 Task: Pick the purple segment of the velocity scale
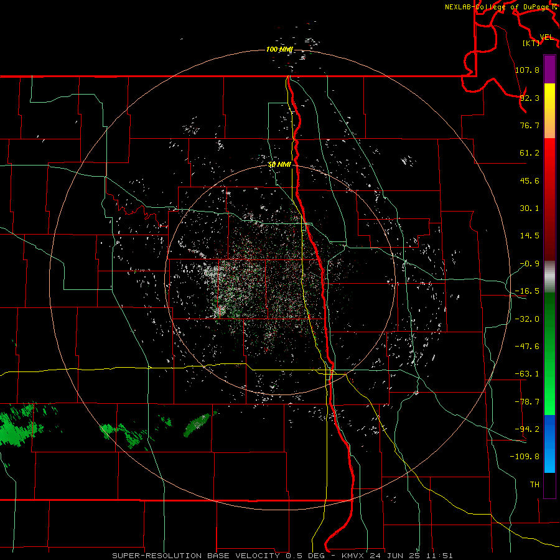[549, 69]
